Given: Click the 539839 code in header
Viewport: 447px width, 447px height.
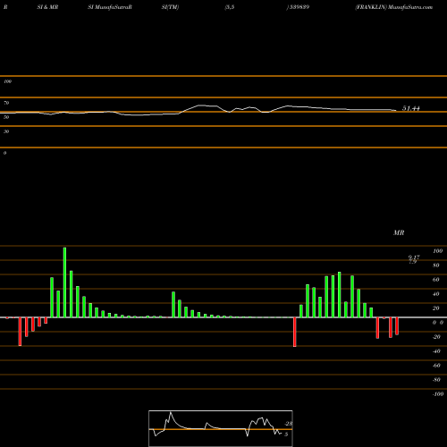Looking at the screenshot, I should click(299, 7).
